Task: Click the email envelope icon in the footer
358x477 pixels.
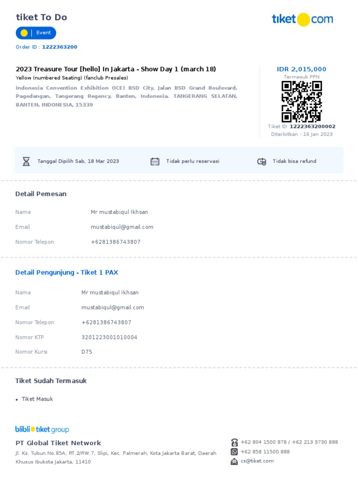Action: (234, 462)
